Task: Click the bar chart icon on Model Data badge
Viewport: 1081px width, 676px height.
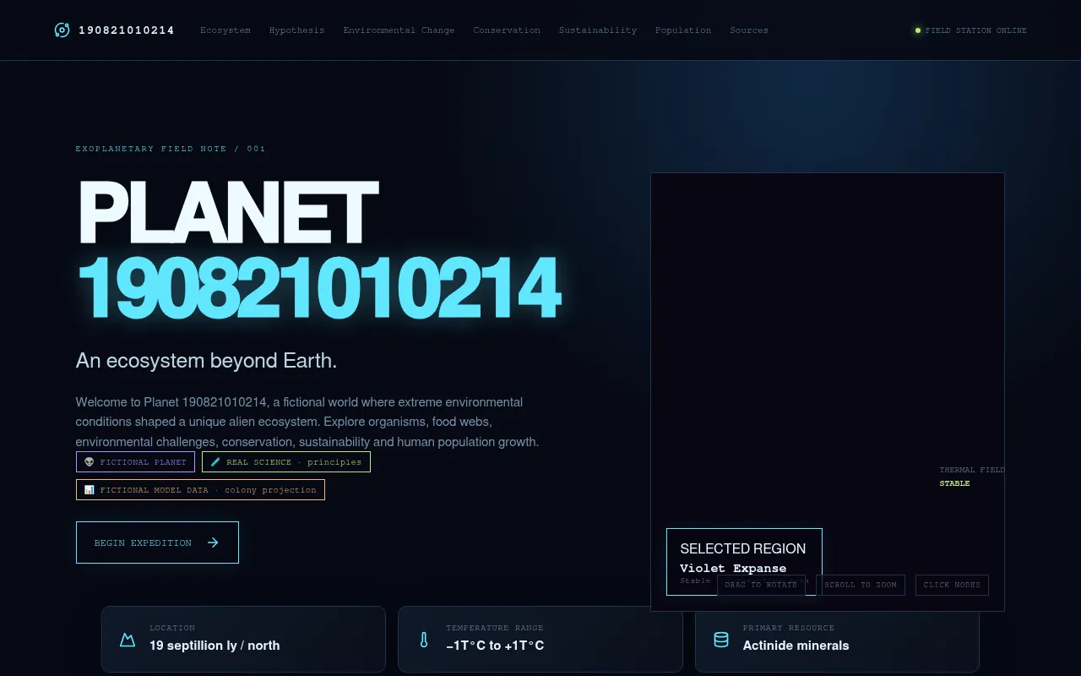Action: [x=90, y=490]
